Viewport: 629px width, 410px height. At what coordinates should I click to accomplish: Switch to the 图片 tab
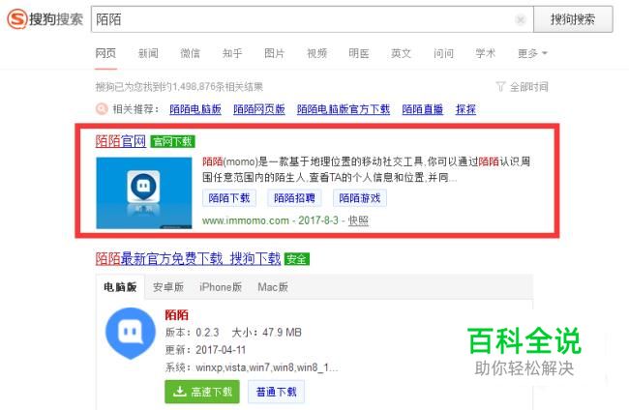click(275, 53)
